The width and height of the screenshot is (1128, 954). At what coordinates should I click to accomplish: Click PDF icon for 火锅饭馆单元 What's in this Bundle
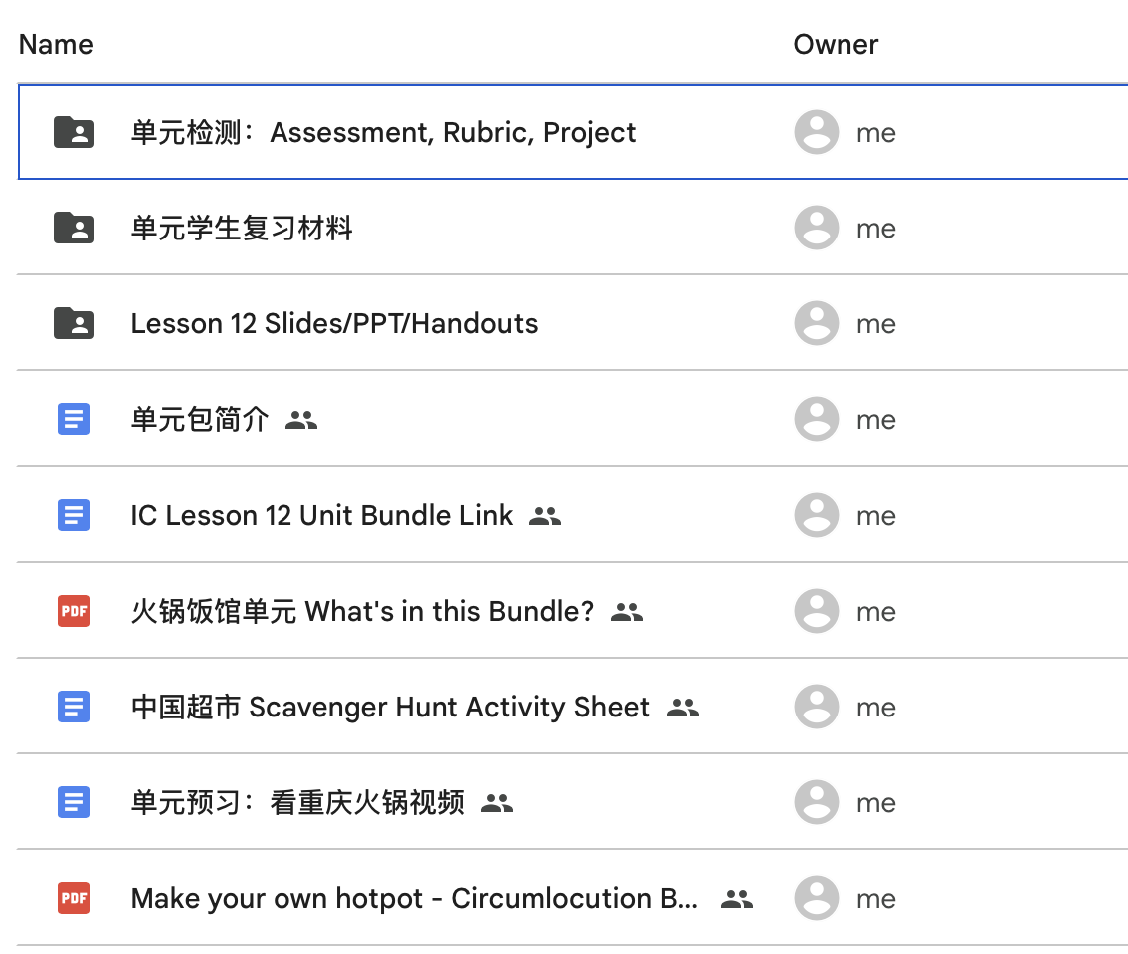pyautogui.click(x=74, y=611)
